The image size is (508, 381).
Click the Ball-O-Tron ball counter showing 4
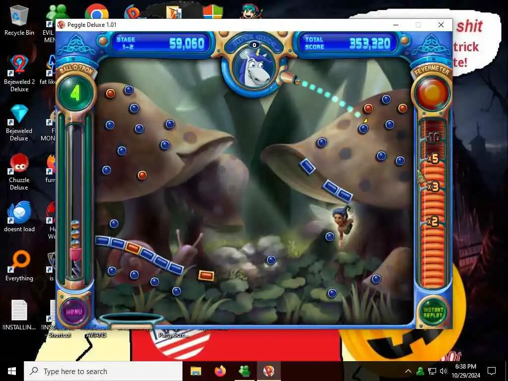[75, 93]
